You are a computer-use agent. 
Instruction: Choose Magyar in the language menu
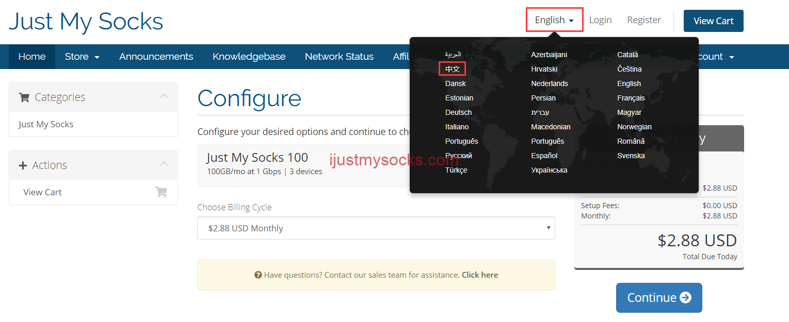point(630,112)
